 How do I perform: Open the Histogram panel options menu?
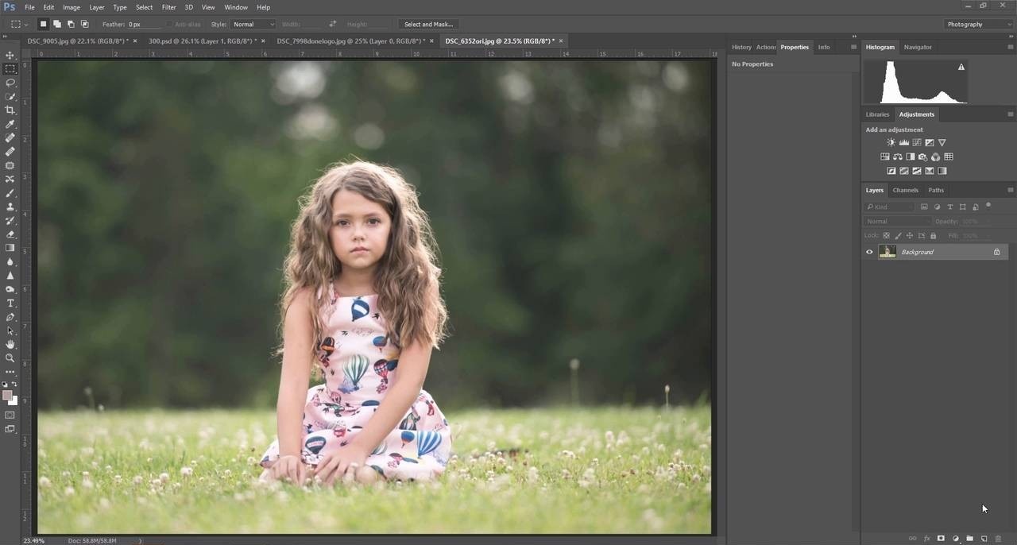(1011, 47)
